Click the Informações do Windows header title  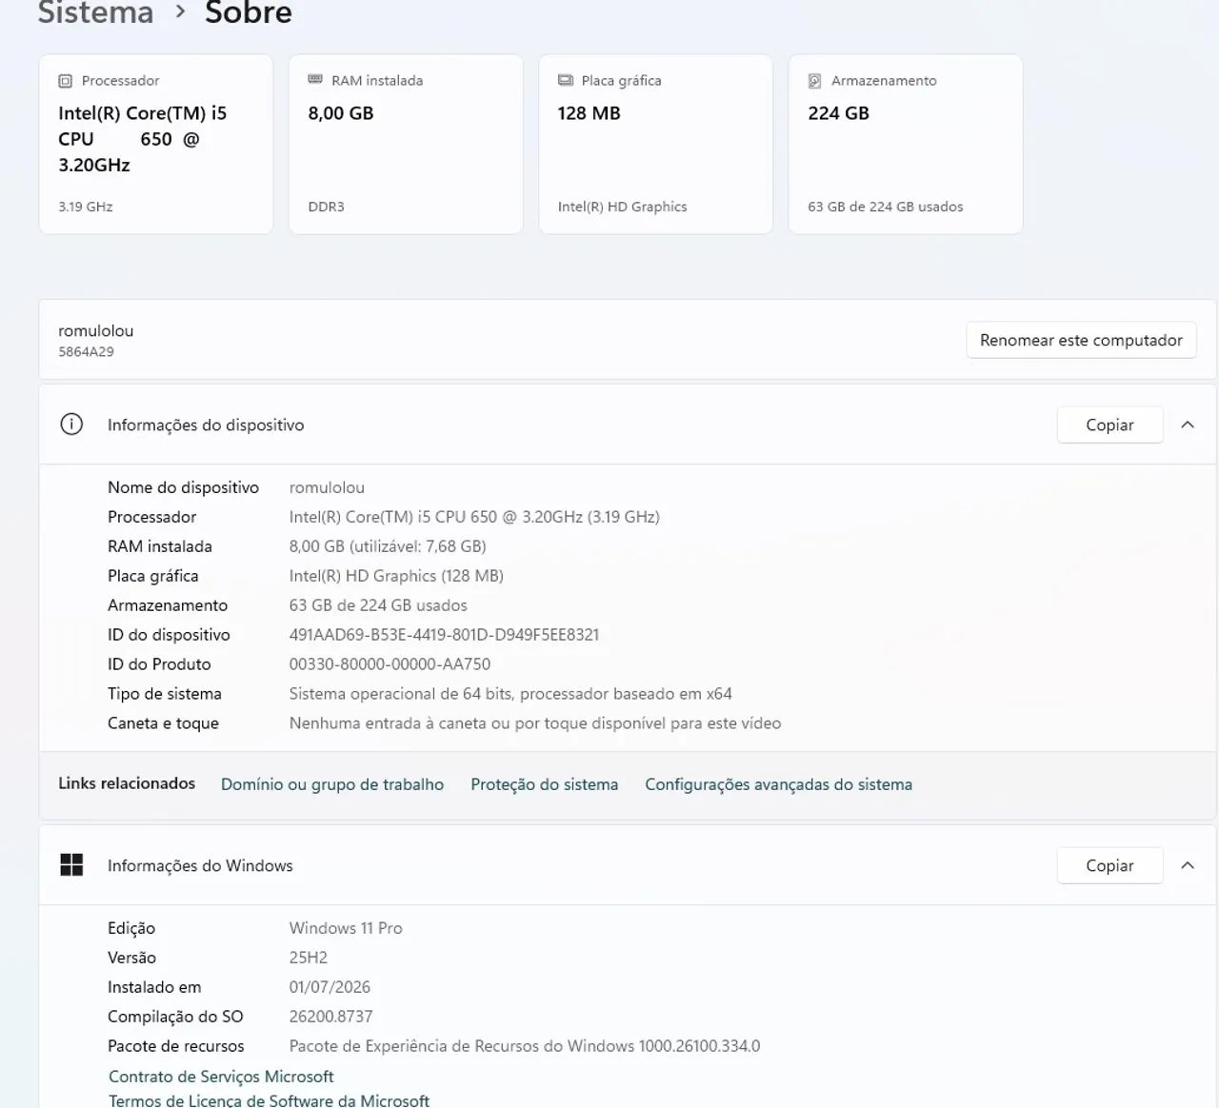[x=200, y=865]
